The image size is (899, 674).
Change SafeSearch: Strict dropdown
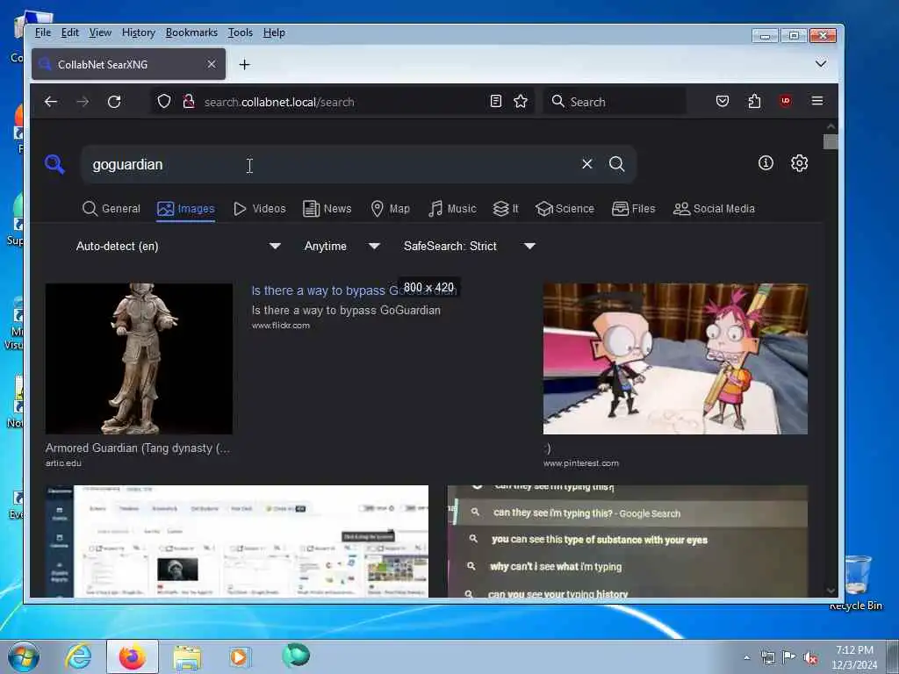click(x=469, y=246)
